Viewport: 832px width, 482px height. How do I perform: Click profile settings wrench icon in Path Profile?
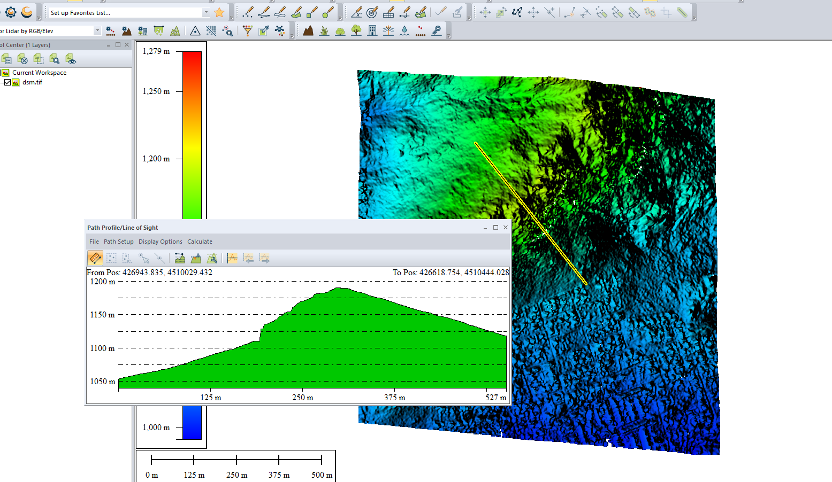click(212, 258)
